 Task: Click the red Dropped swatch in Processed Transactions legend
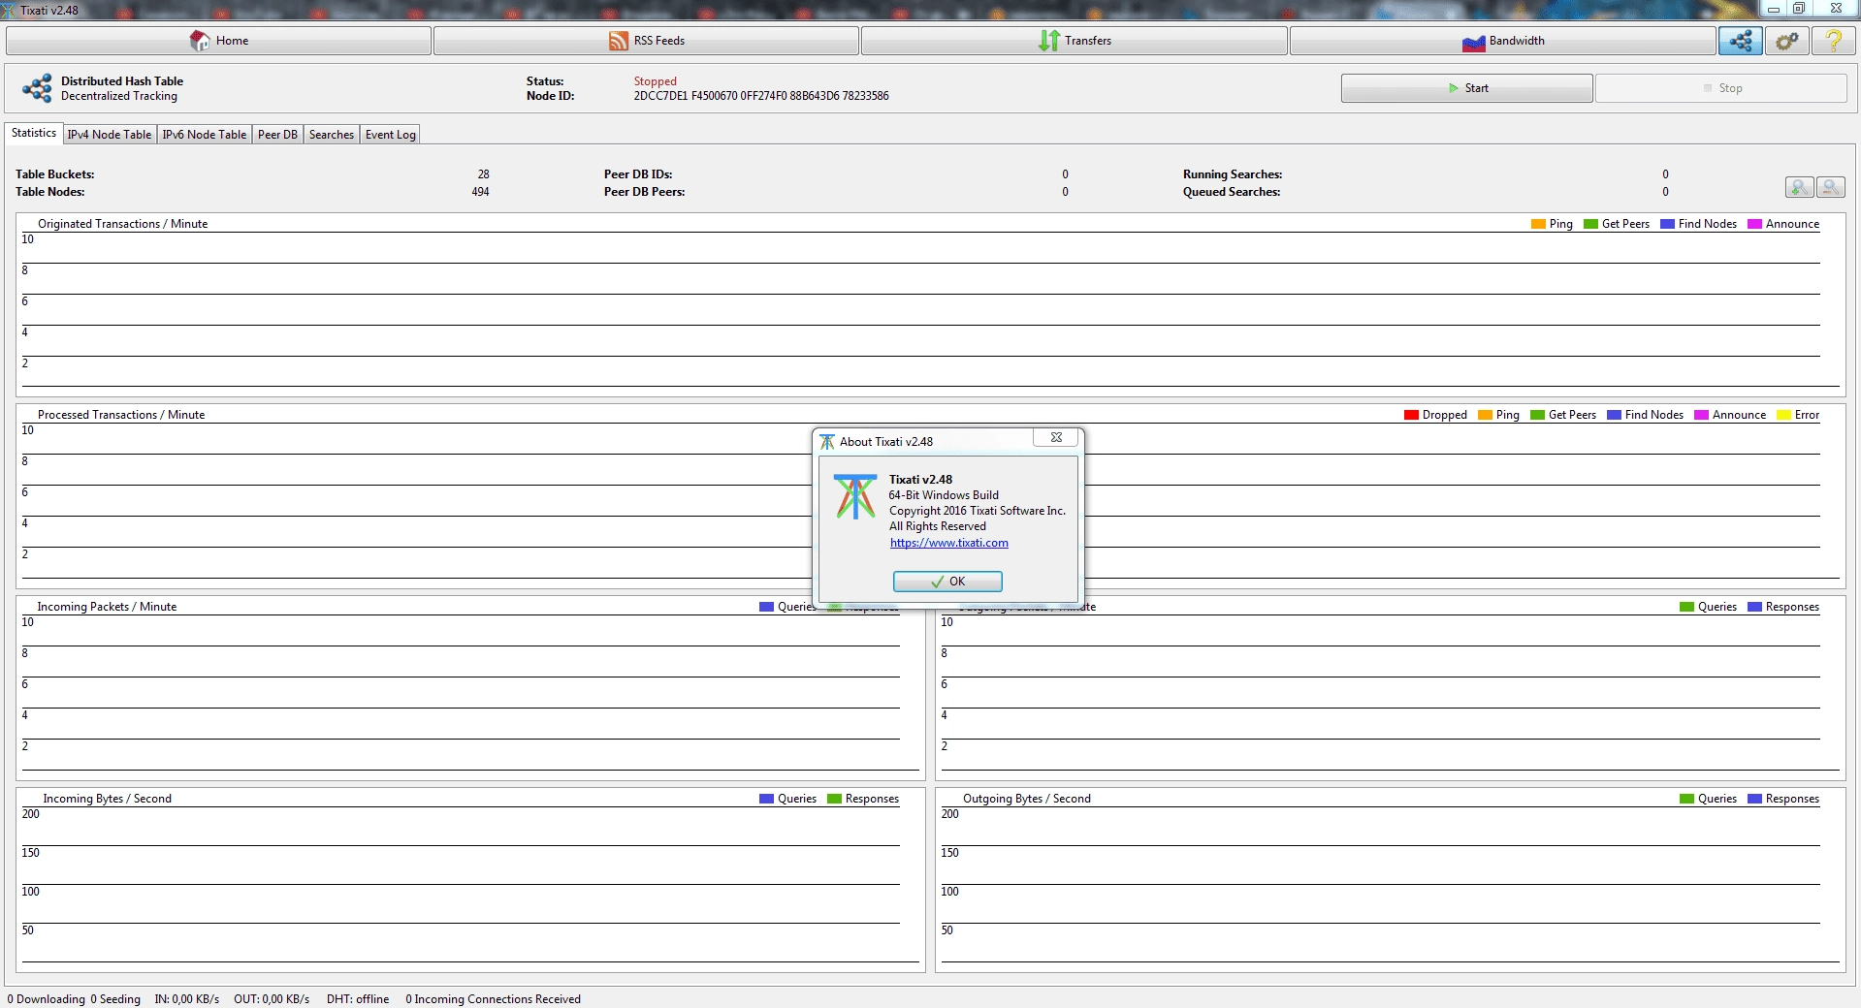point(1411,415)
